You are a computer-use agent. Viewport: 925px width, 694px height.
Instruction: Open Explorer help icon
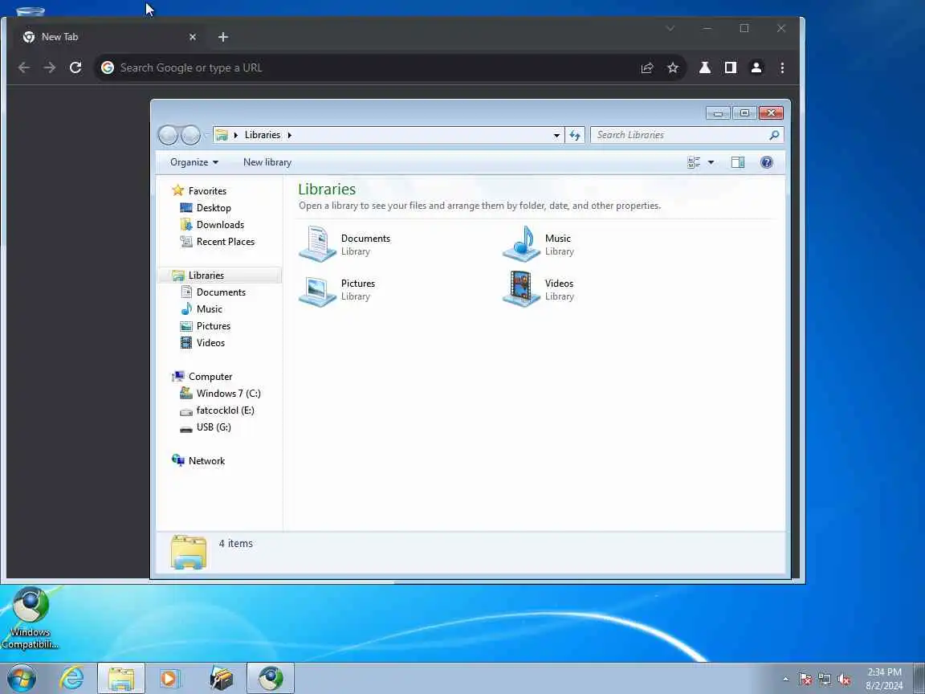point(766,162)
